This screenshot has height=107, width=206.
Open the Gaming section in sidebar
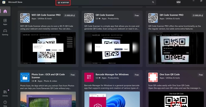coord(5,32)
